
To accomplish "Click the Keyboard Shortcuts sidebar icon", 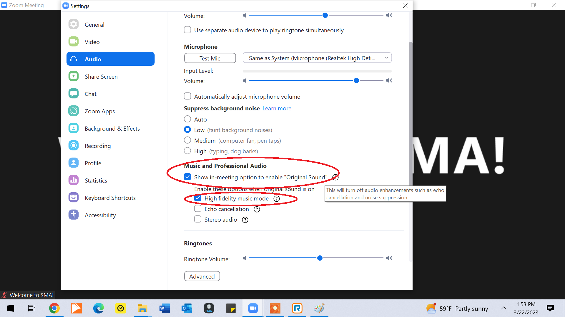I will pyautogui.click(x=74, y=198).
